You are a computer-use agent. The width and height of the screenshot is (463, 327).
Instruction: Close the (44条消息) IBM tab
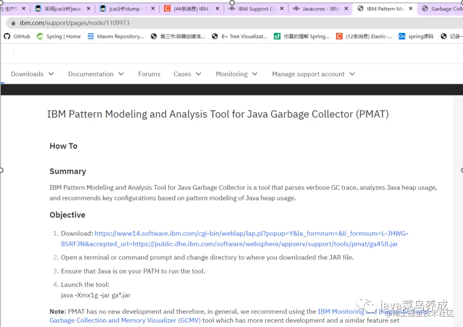click(217, 9)
